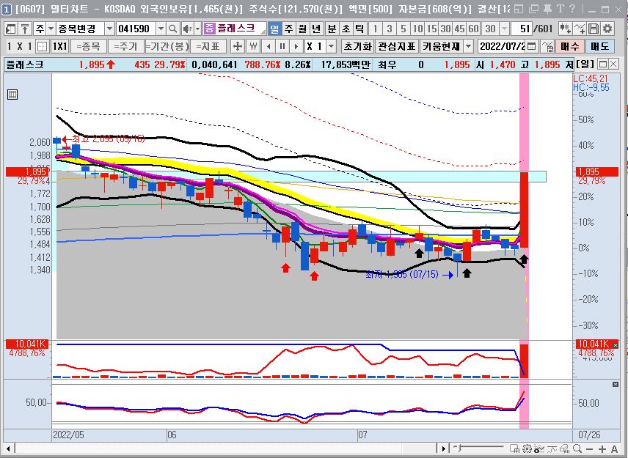The image size is (628, 458).
Task: Maximize pane icon beside [일] label
Action: (603, 64)
